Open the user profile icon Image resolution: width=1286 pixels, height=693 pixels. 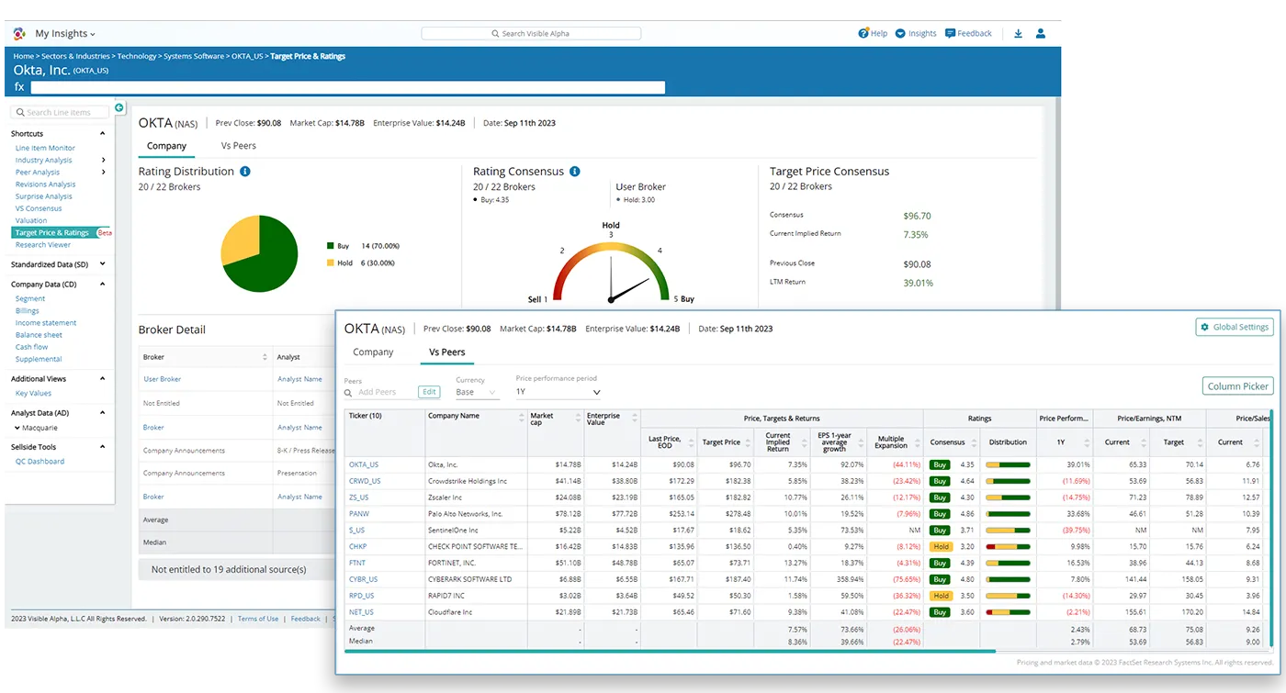pyautogui.click(x=1041, y=33)
